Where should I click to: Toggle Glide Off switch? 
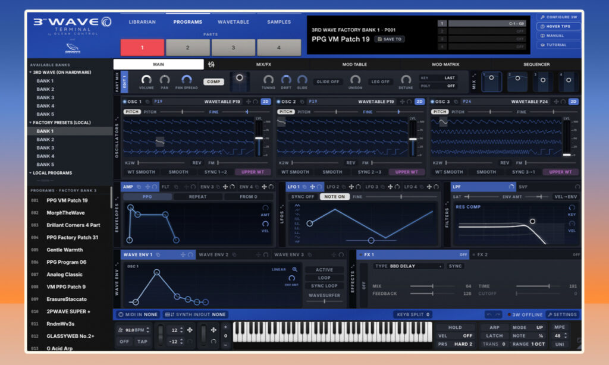point(328,81)
